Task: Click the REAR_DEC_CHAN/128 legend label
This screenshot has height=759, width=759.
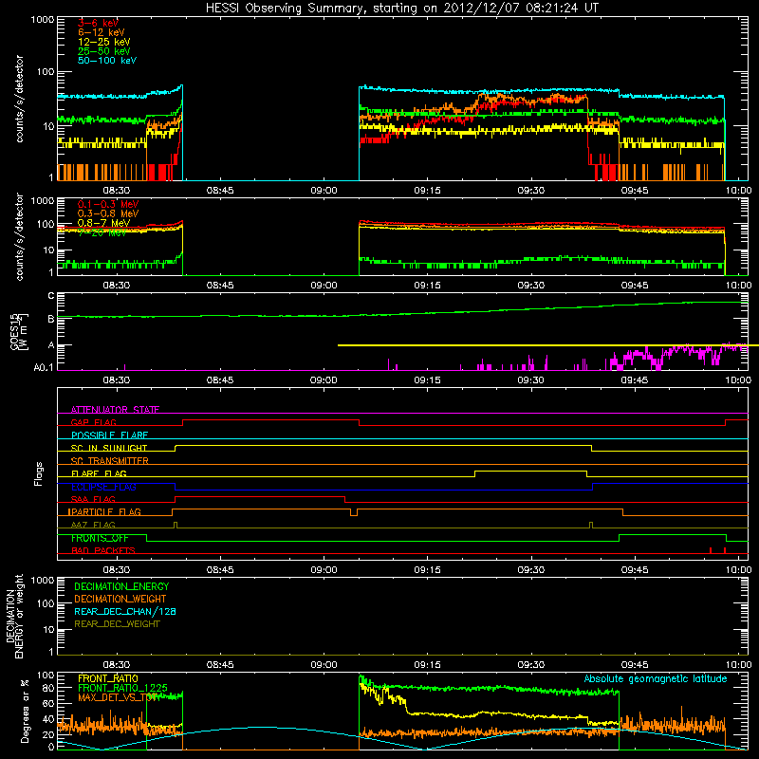Action: pyautogui.click(x=125, y=611)
